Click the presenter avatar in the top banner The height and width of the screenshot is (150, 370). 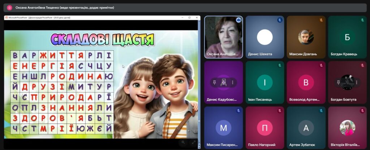[9, 8]
